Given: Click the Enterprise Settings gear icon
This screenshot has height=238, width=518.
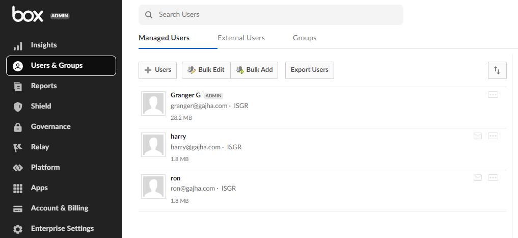Looking at the screenshot, I should pyautogui.click(x=17, y=229).
